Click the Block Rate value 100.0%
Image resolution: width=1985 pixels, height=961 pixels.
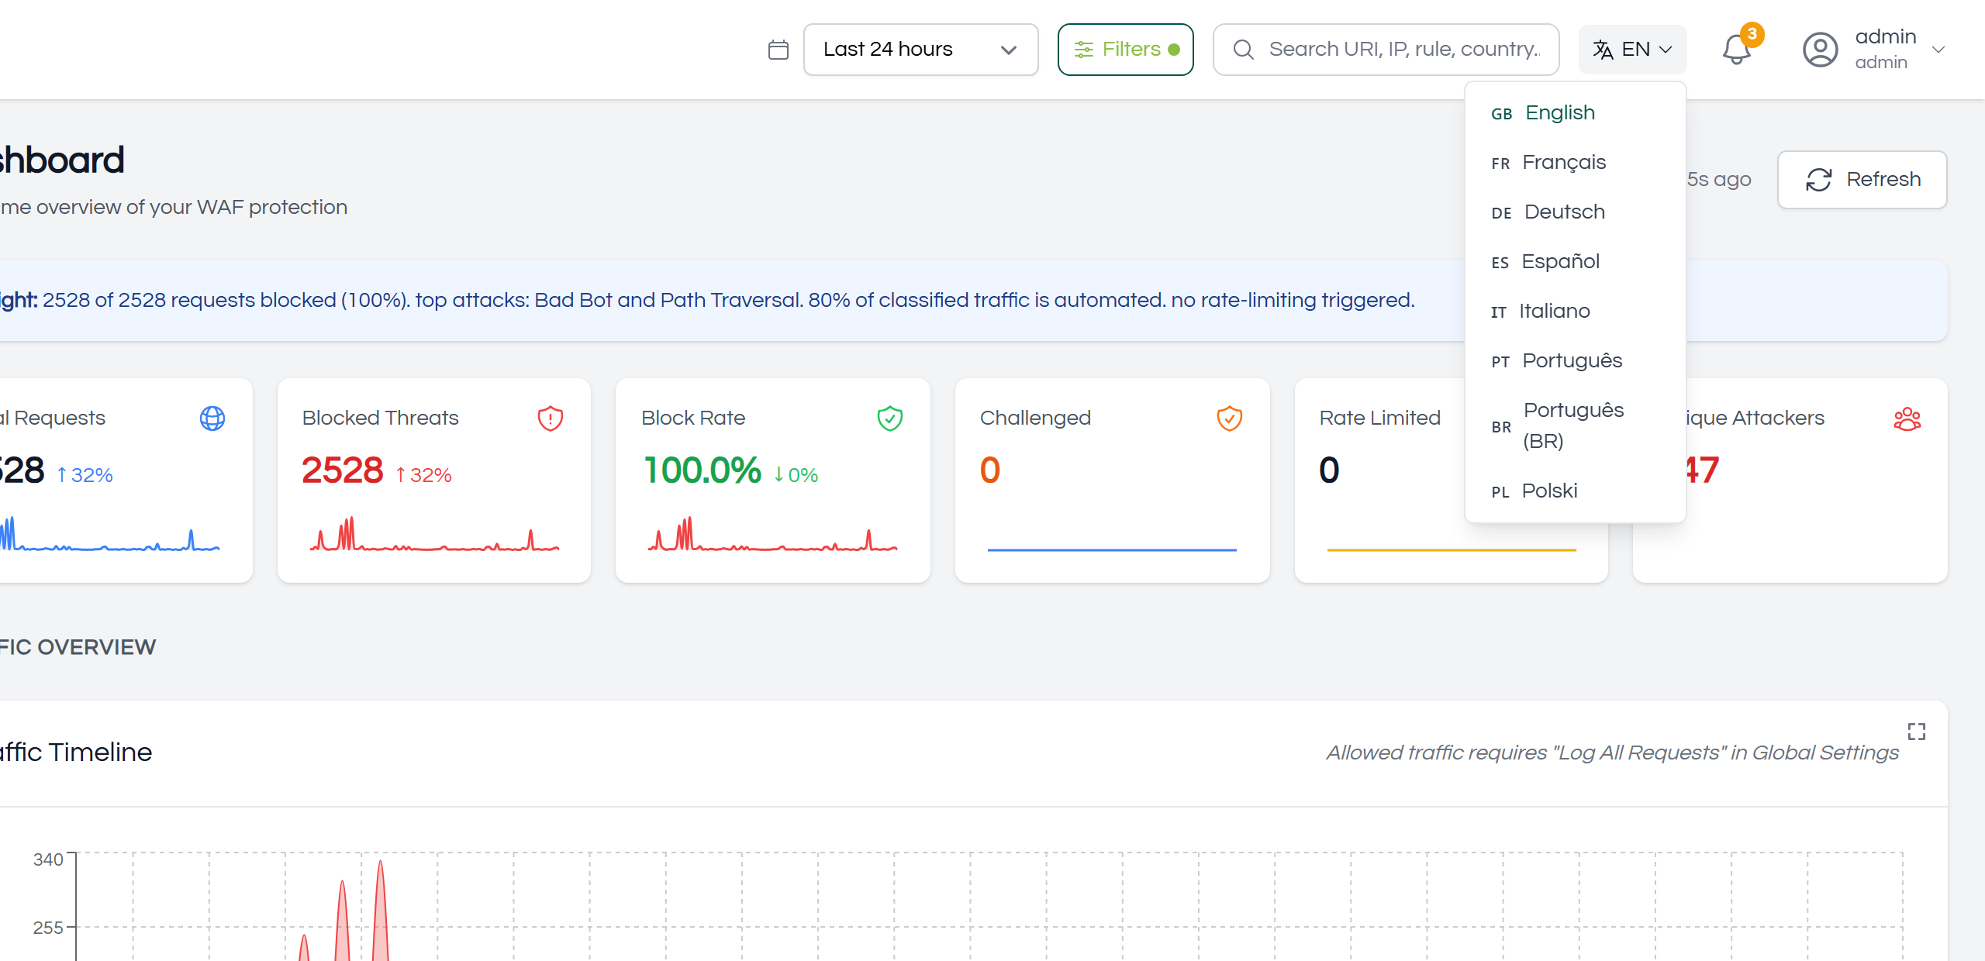coord(703,470)
